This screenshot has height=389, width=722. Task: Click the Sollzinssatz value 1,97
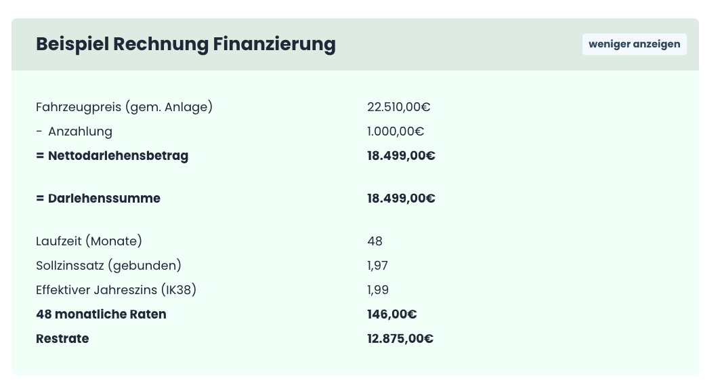coord(377,266)
